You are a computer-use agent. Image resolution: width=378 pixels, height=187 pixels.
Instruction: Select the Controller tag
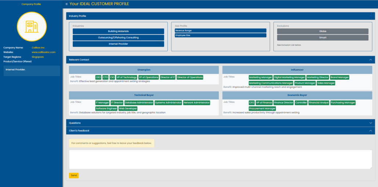(x=301, y=102)
